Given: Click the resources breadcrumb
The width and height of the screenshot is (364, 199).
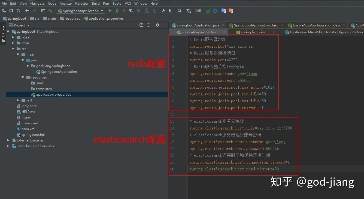Looking at the screenshot, I should click(70, 19).
